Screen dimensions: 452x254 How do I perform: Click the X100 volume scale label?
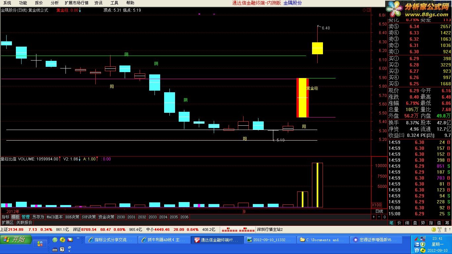377,205
